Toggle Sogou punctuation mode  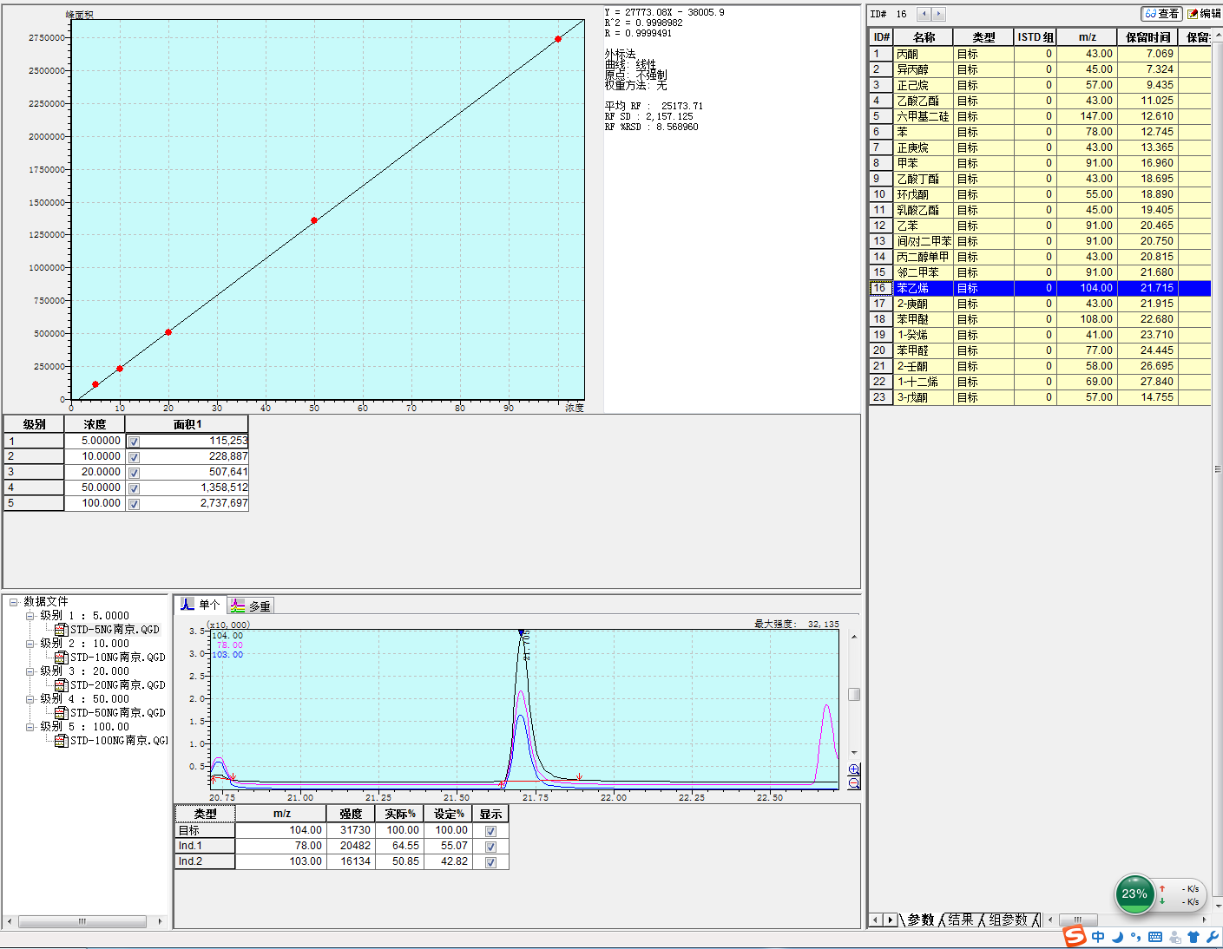[1135, 937]
